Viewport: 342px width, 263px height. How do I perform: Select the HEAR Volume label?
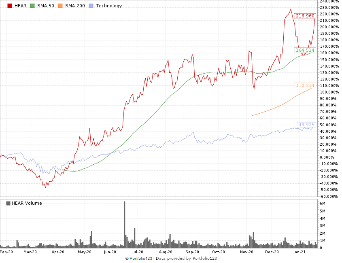coord(27,203)
